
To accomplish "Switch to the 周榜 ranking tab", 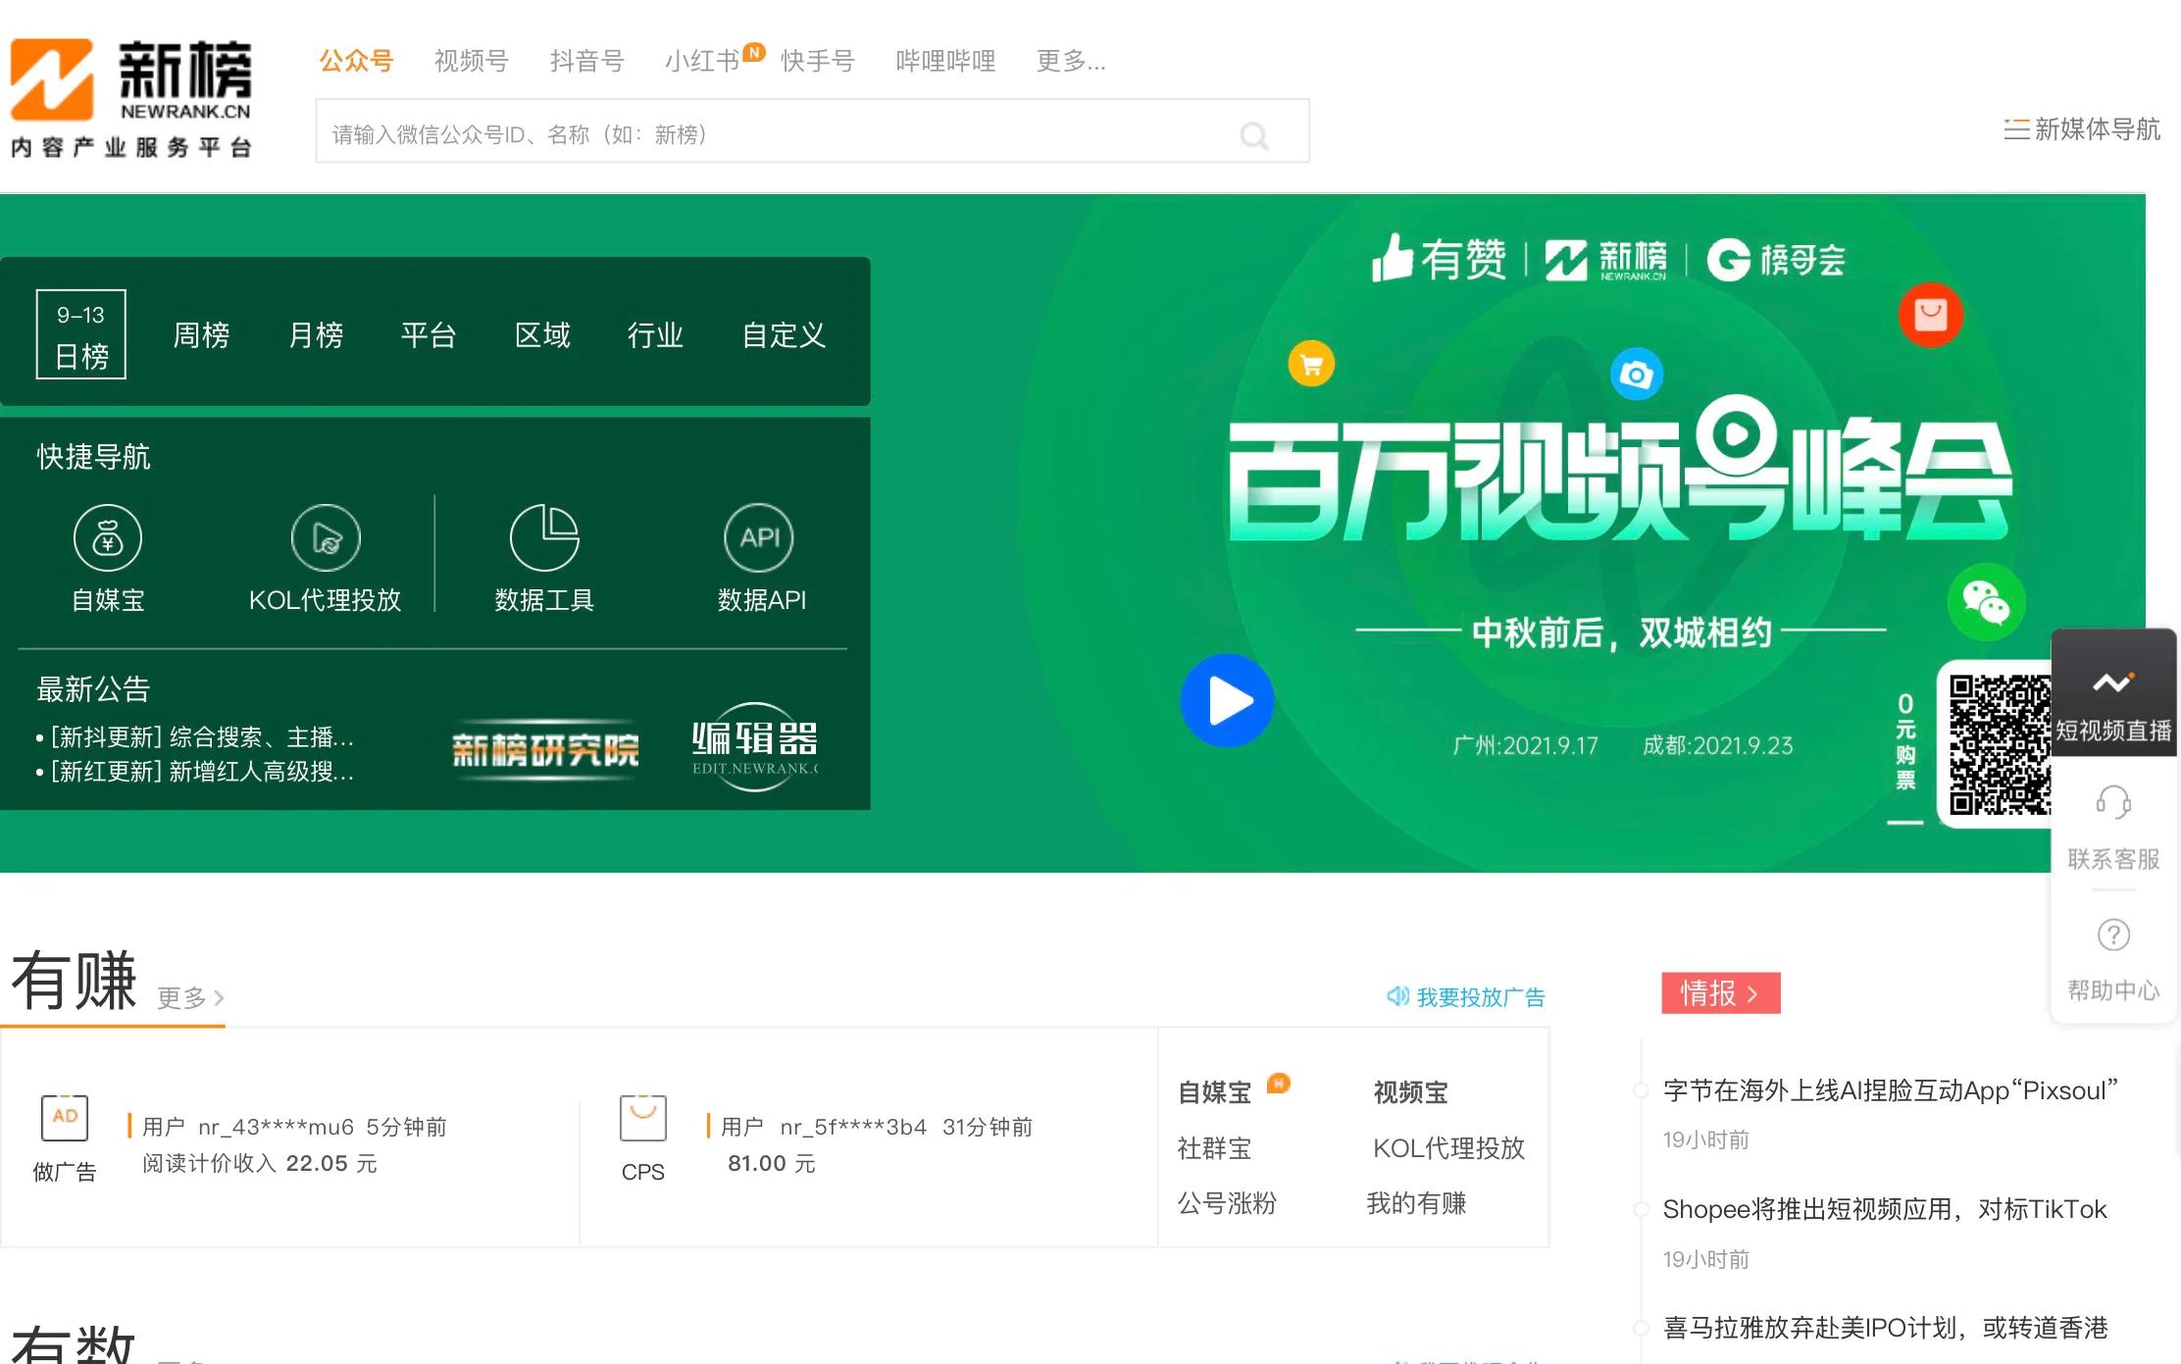I will tap(201, 334).
